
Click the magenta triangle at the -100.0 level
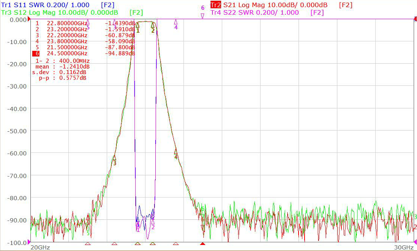[x=29, y=242]
